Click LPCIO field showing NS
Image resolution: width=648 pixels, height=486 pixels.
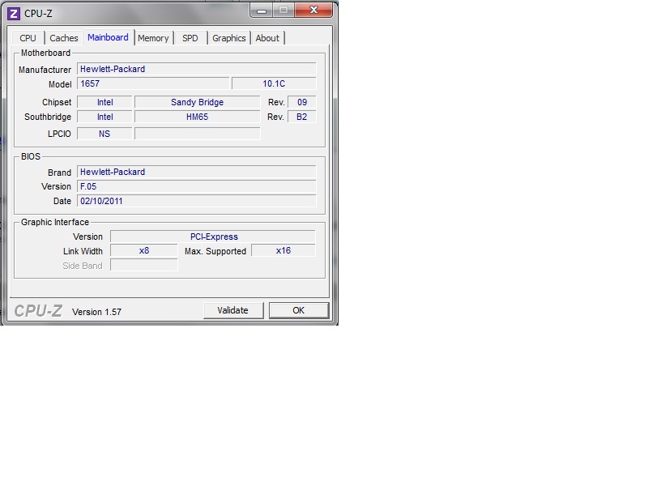tap(105, 134)
